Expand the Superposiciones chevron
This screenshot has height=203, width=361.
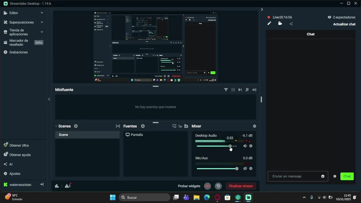coord(42,22)
